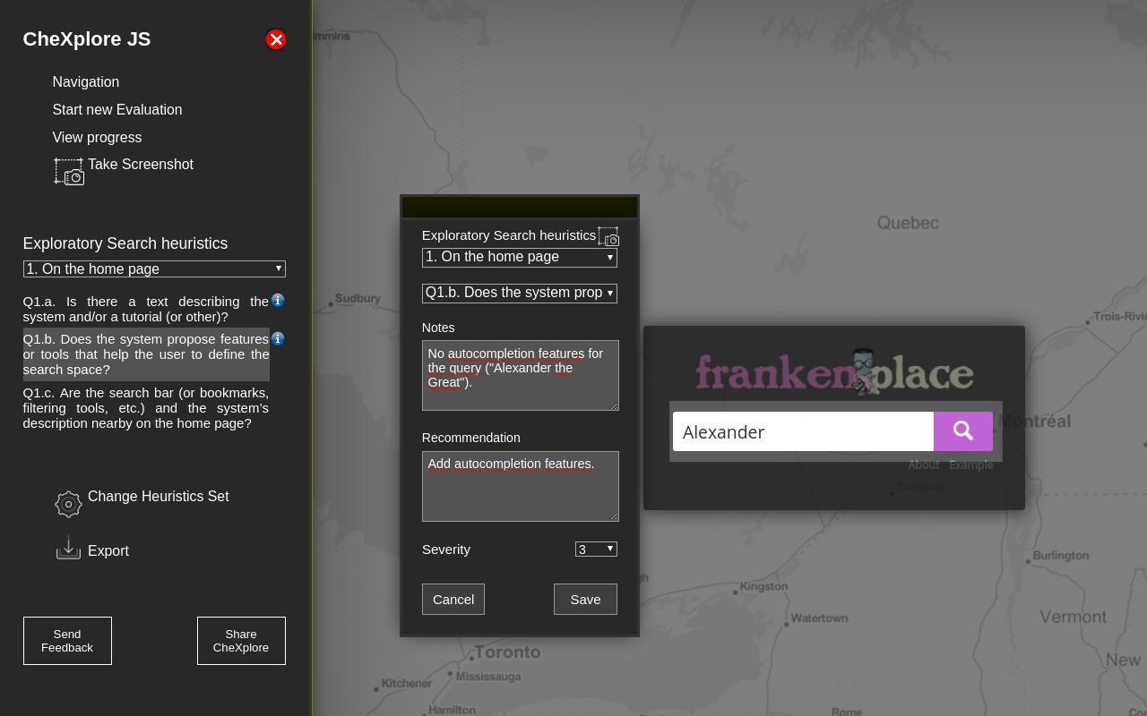
Task: Save the heuristic evaluation note
Action: 585,599
